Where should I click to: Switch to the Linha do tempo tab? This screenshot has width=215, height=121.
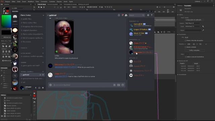point(42,4)
